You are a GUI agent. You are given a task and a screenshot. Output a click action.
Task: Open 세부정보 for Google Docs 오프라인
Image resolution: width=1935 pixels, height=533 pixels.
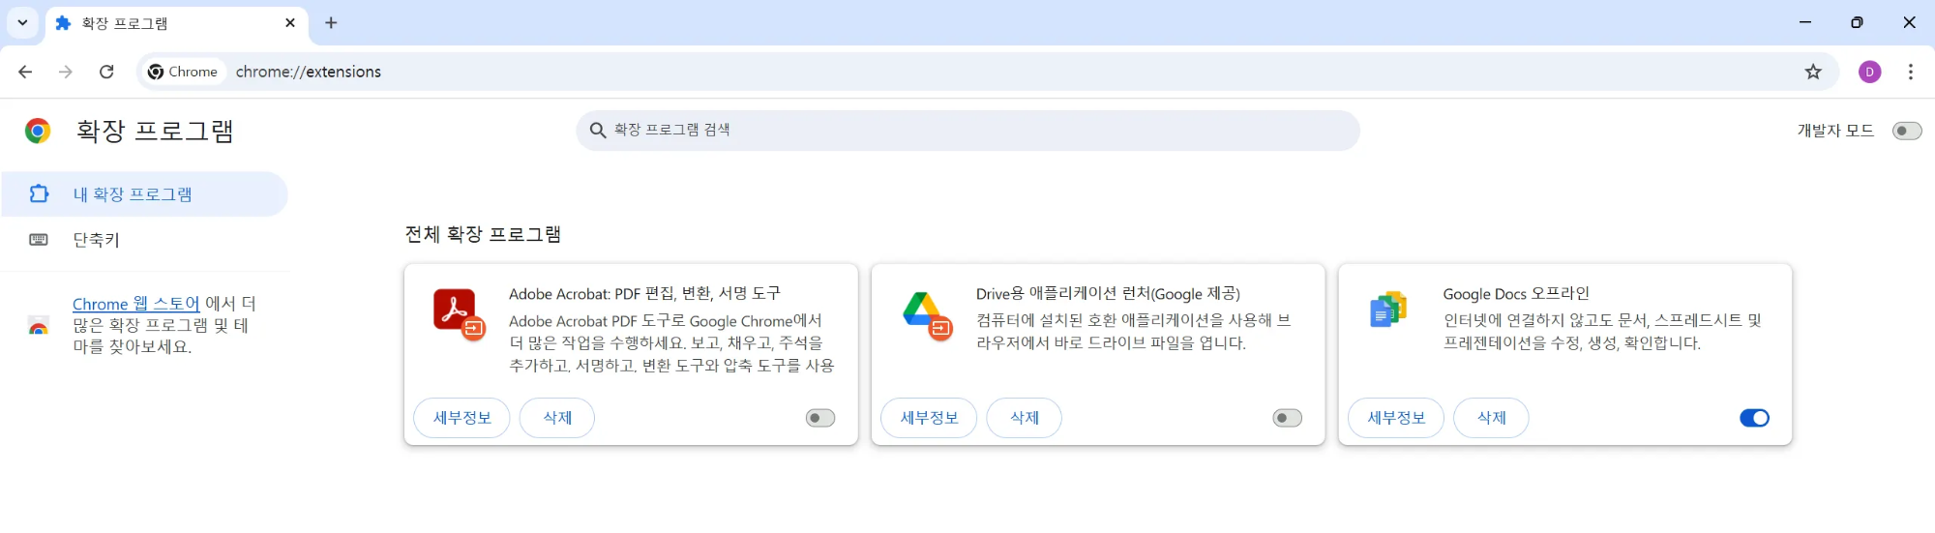pos(1396,418)
